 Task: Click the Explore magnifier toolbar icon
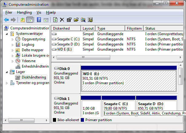(83, 20)
